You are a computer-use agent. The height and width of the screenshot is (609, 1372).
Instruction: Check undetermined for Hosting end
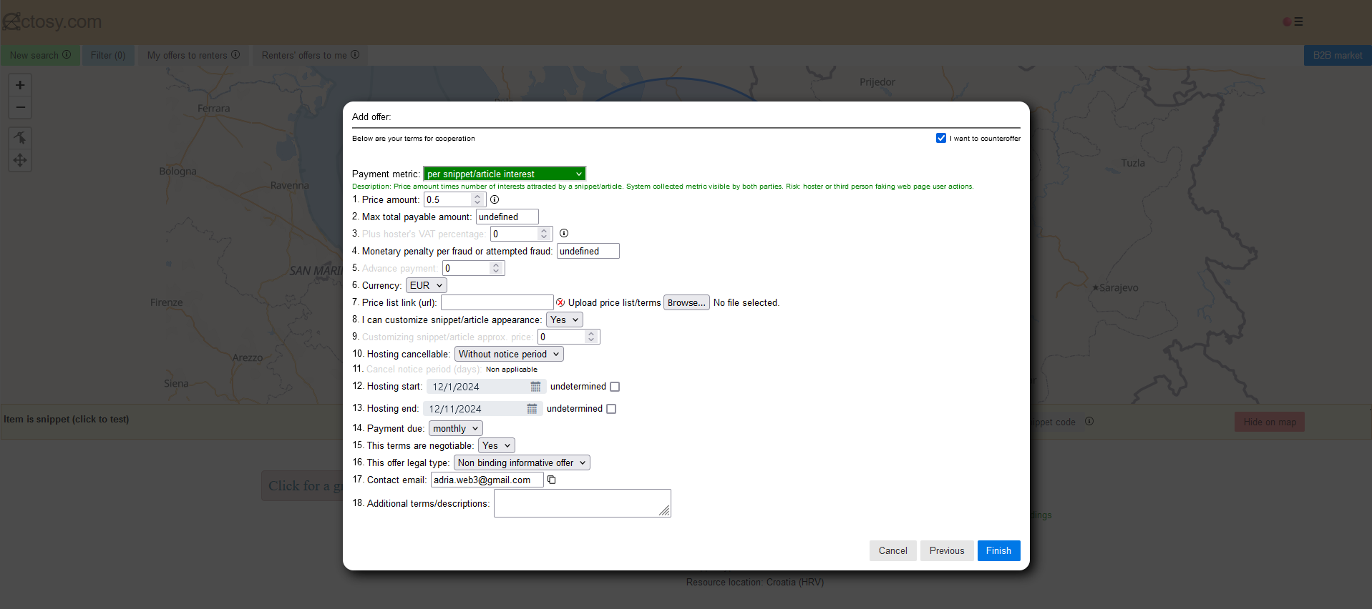point(611,409)
